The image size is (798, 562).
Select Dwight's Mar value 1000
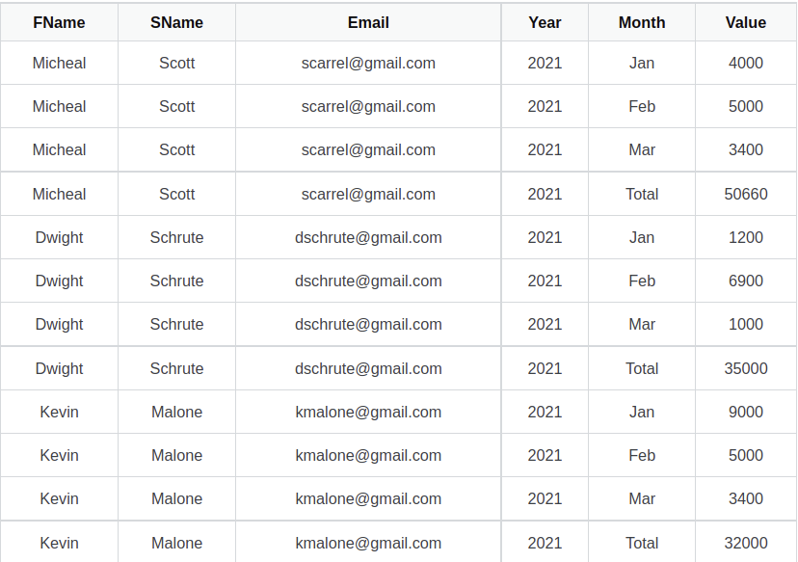(x=746, y=324)
